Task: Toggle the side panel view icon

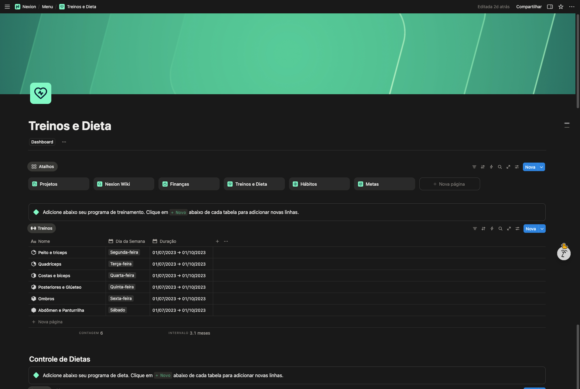Action: pyautogui.click(x=550, y=7)
